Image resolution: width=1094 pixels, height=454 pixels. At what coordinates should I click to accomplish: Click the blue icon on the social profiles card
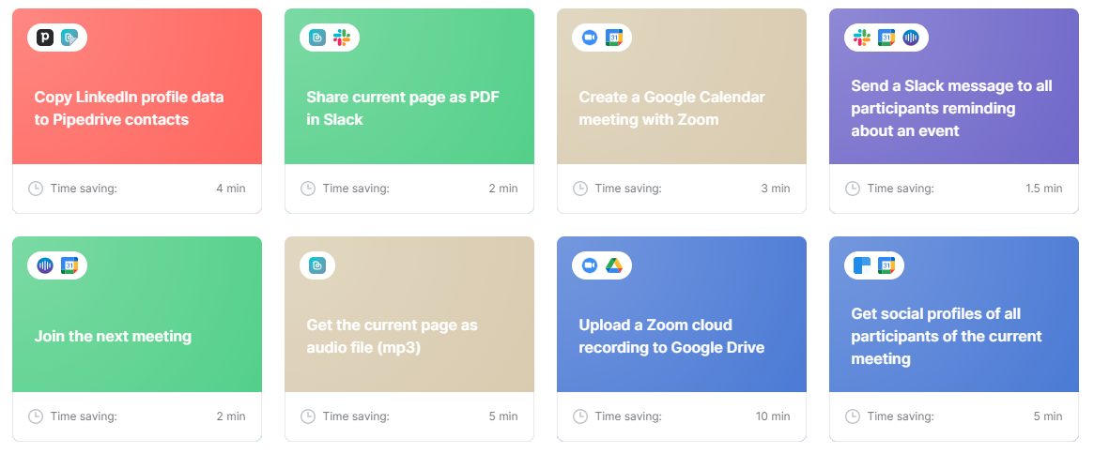[862, 265]
